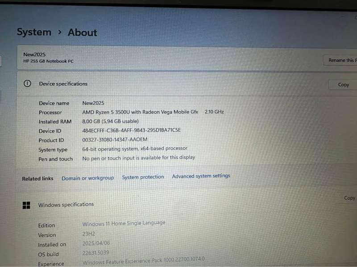
Task: Go back to System in breadcrumb
Action: pyautogui.click(x=34, y=32)
